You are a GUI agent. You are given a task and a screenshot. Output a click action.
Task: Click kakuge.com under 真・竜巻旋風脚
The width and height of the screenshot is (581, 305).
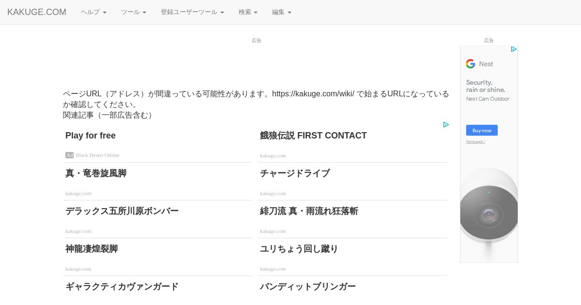click(78, 193)
